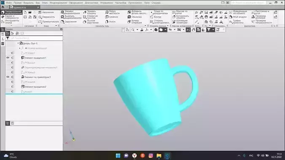Viewport: 285px width, 160px height.
Task: Click Информация об объекте tool
Action: click(238, 12)
